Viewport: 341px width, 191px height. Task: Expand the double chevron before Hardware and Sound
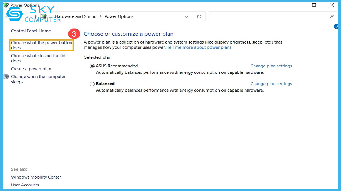click(x=51, y=16)
